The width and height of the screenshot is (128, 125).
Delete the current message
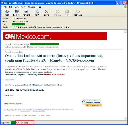pos(47,13)
